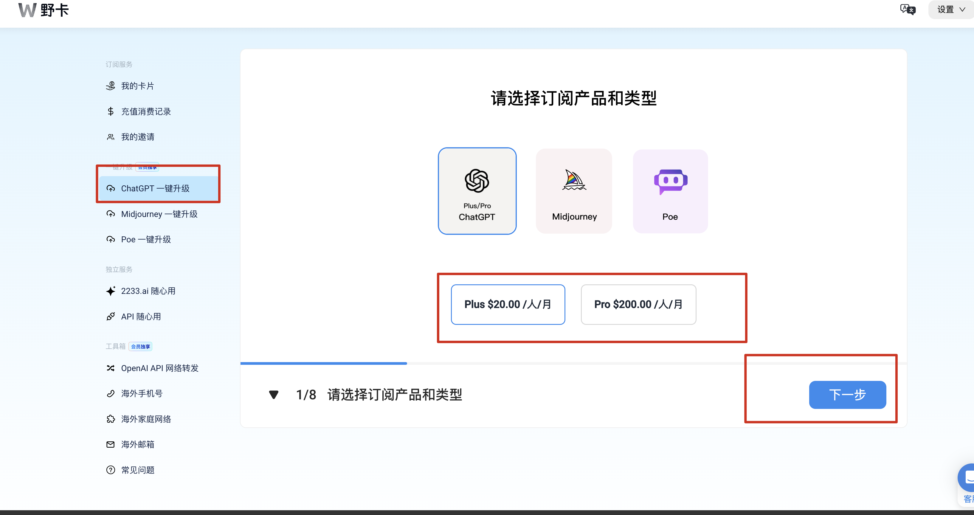
Task: Click the question mark icon for 常见问题
Action: coord(110,470)
